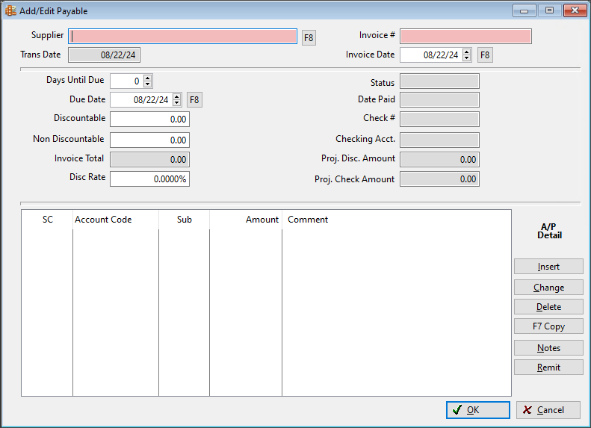Click the Checking Acct. field
The image size is (591, 428).
[439, 140]
